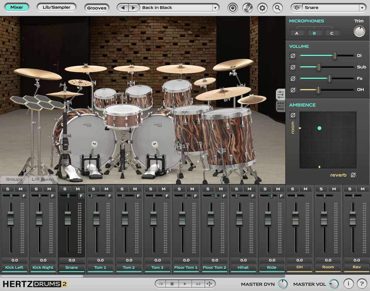Click the Groups label above the mixer
Screen dimensions: 370x291
(x=14, y=179)
